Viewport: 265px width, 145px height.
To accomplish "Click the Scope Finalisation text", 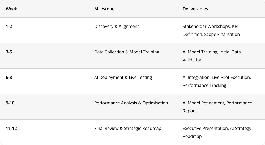I will [x=222, y=35].
